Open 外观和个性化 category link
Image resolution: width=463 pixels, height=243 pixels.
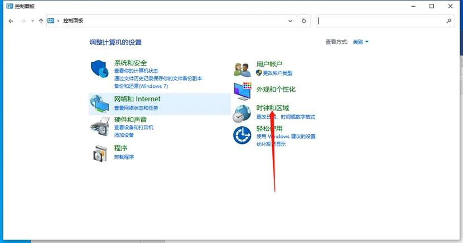coord(276,90)
